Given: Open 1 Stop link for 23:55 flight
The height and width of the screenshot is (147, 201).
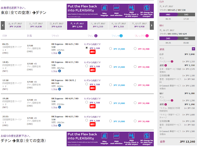Looking at the screenshot, I should point(54,125).
